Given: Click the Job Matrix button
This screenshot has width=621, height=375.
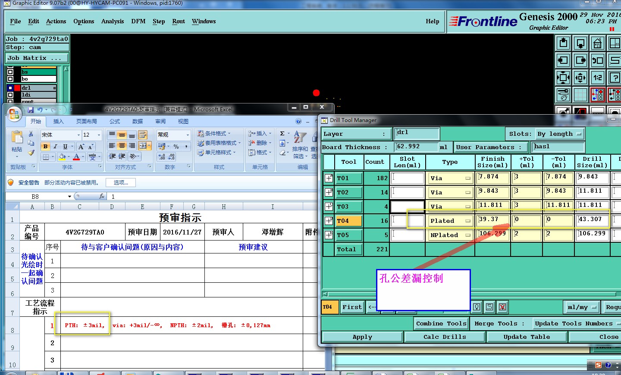Looking at the screenshot, I should [x=37, y=58].
